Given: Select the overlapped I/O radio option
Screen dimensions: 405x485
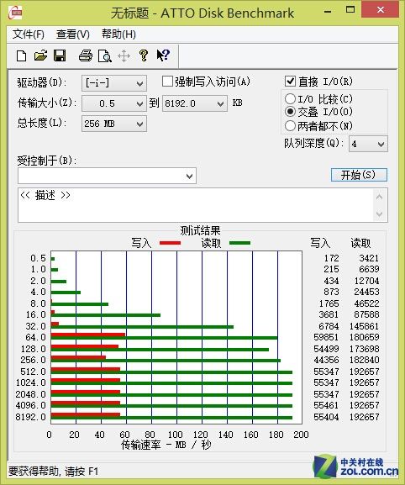Looking at the screenshot, I should [x=290, y=111].
